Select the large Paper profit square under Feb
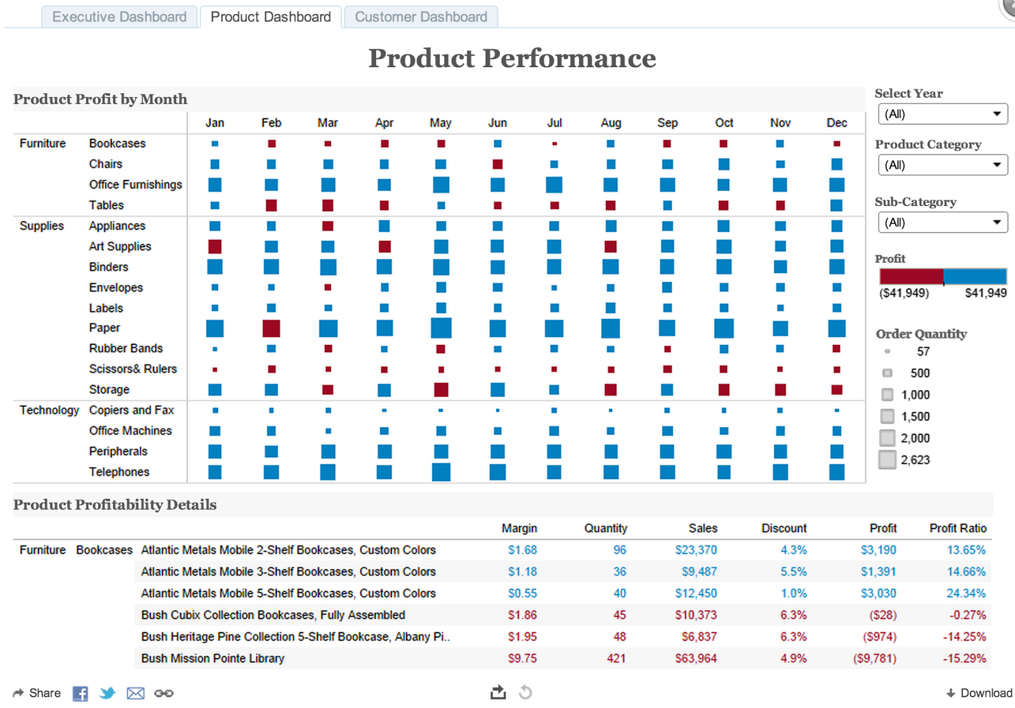Image resolution: width=1015 pixels, height=708 pixels. point(272,328)
